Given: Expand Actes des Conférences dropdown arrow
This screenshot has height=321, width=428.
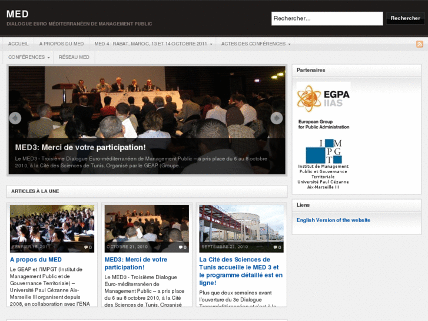Looking at the screenshot, I should tap(289, 44).
